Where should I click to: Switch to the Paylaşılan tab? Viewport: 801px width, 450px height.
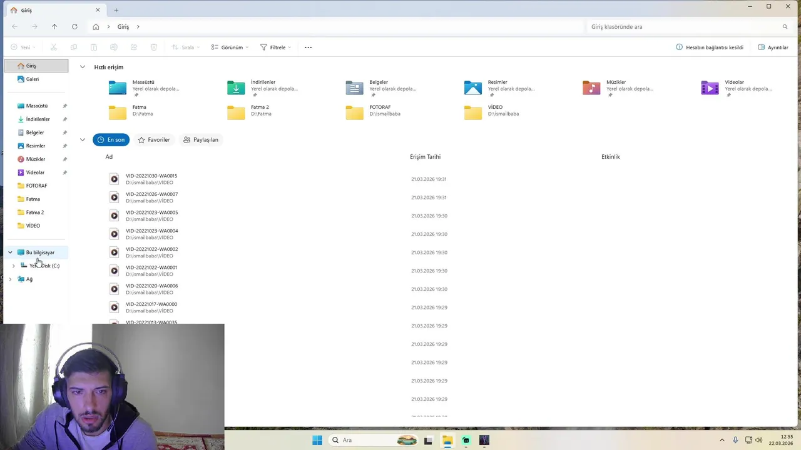201,140
